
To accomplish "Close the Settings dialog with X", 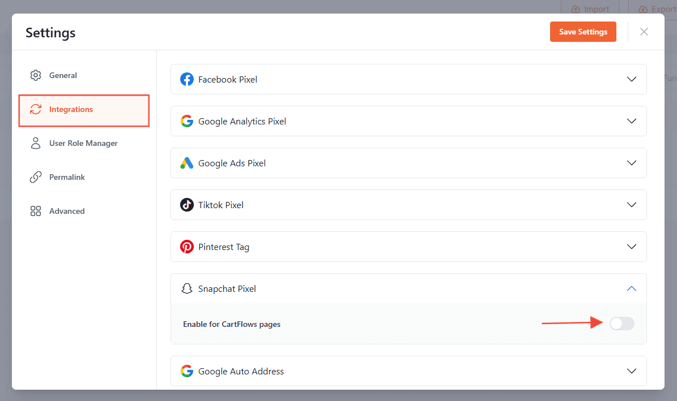I will 644,32.
